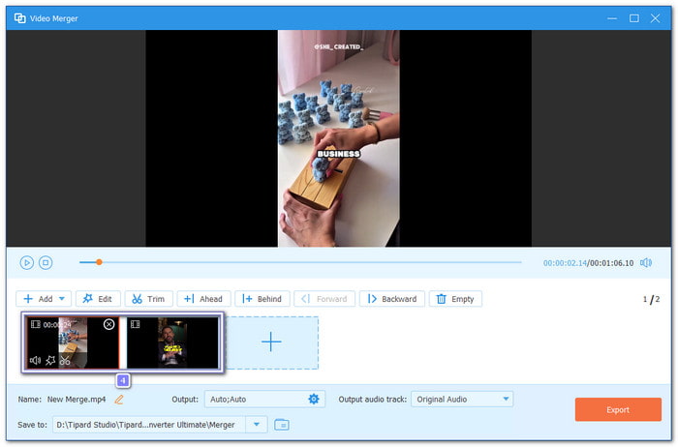Play the merged video preview

click(26, 262)
